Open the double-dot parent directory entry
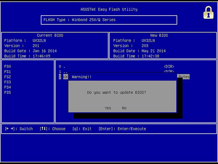The image size is (218, 164). (x=62, y=72)
